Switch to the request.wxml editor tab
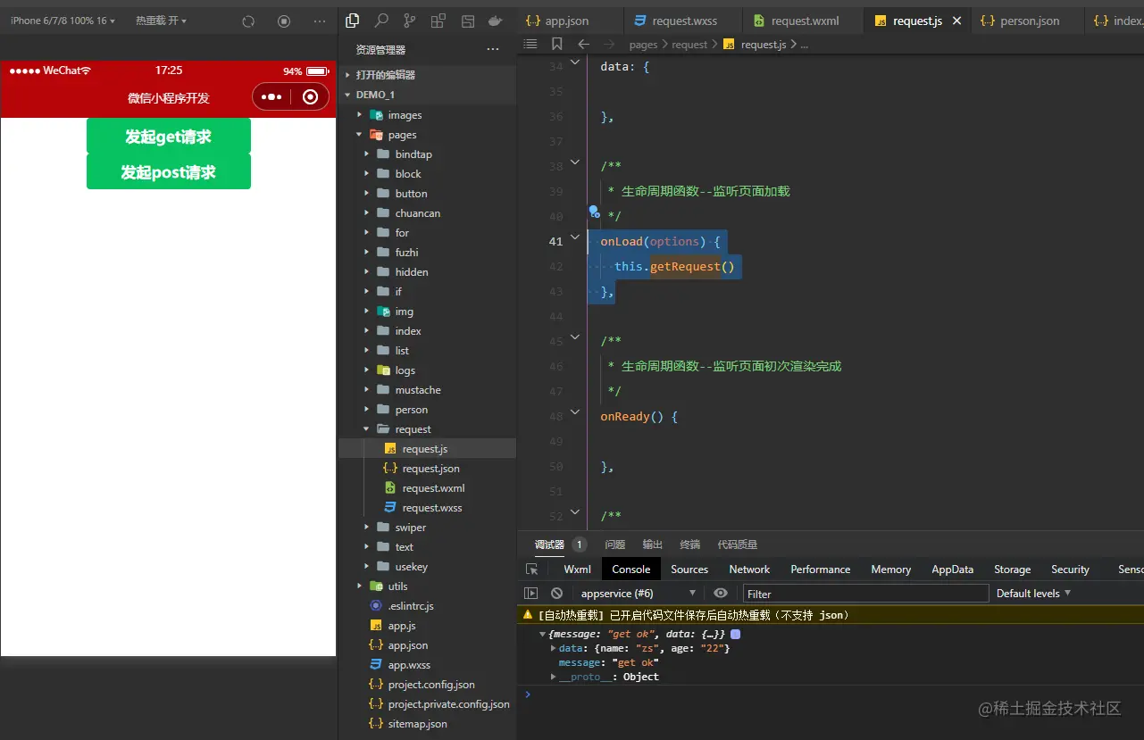Viewport: 1144px width, 740px height. point(804,21)
